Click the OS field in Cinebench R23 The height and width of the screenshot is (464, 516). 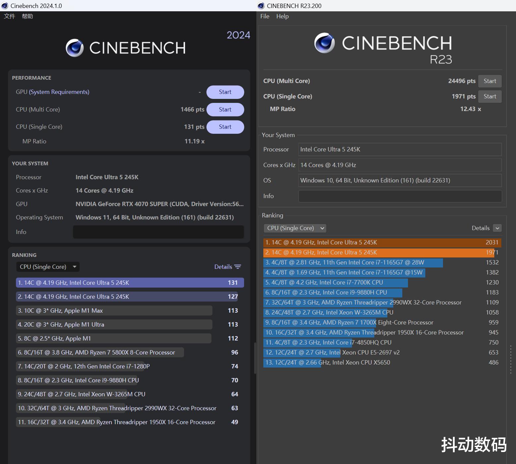(x=400, y=181)
